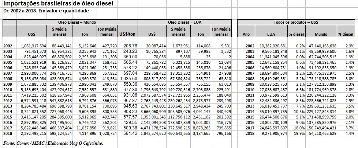The width and height of the screenshot is (358, 148).
Task: Click the 'Óleo Diesel – Mundo' group header
Action: click(x=77, y=22)
